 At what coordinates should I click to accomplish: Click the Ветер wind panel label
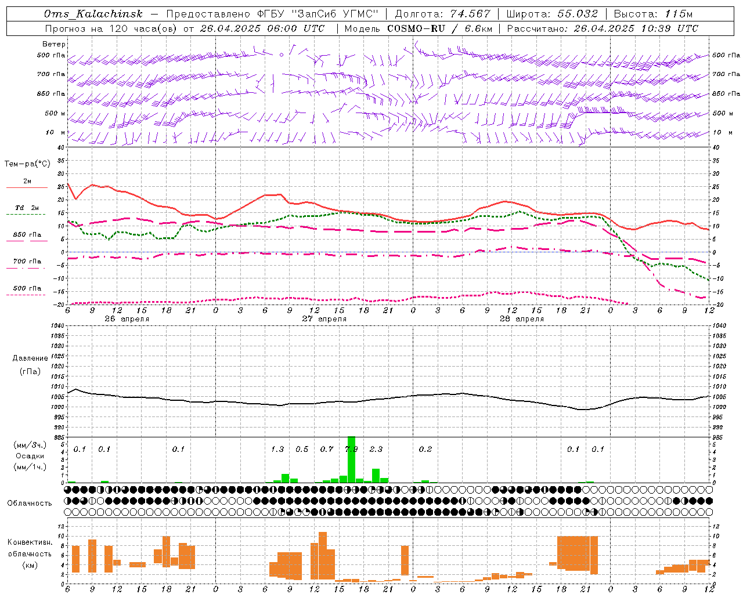tap(54, 44)
